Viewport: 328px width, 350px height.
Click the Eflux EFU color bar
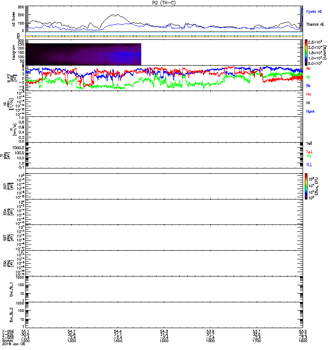pos(307,186)
